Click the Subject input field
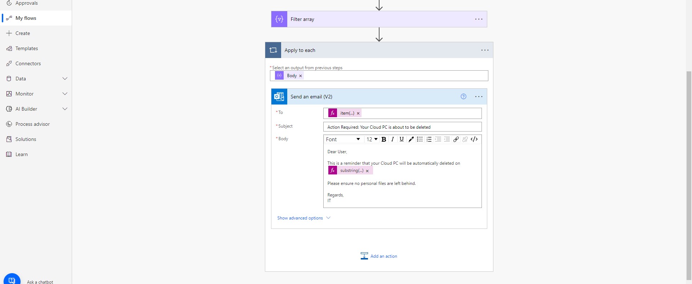 point(402,127)
